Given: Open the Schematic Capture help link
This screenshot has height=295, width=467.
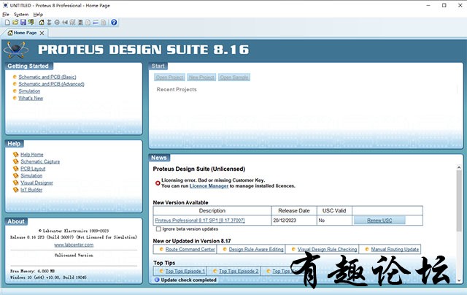Looking at the screenshot, I should [x=40, y=161].
